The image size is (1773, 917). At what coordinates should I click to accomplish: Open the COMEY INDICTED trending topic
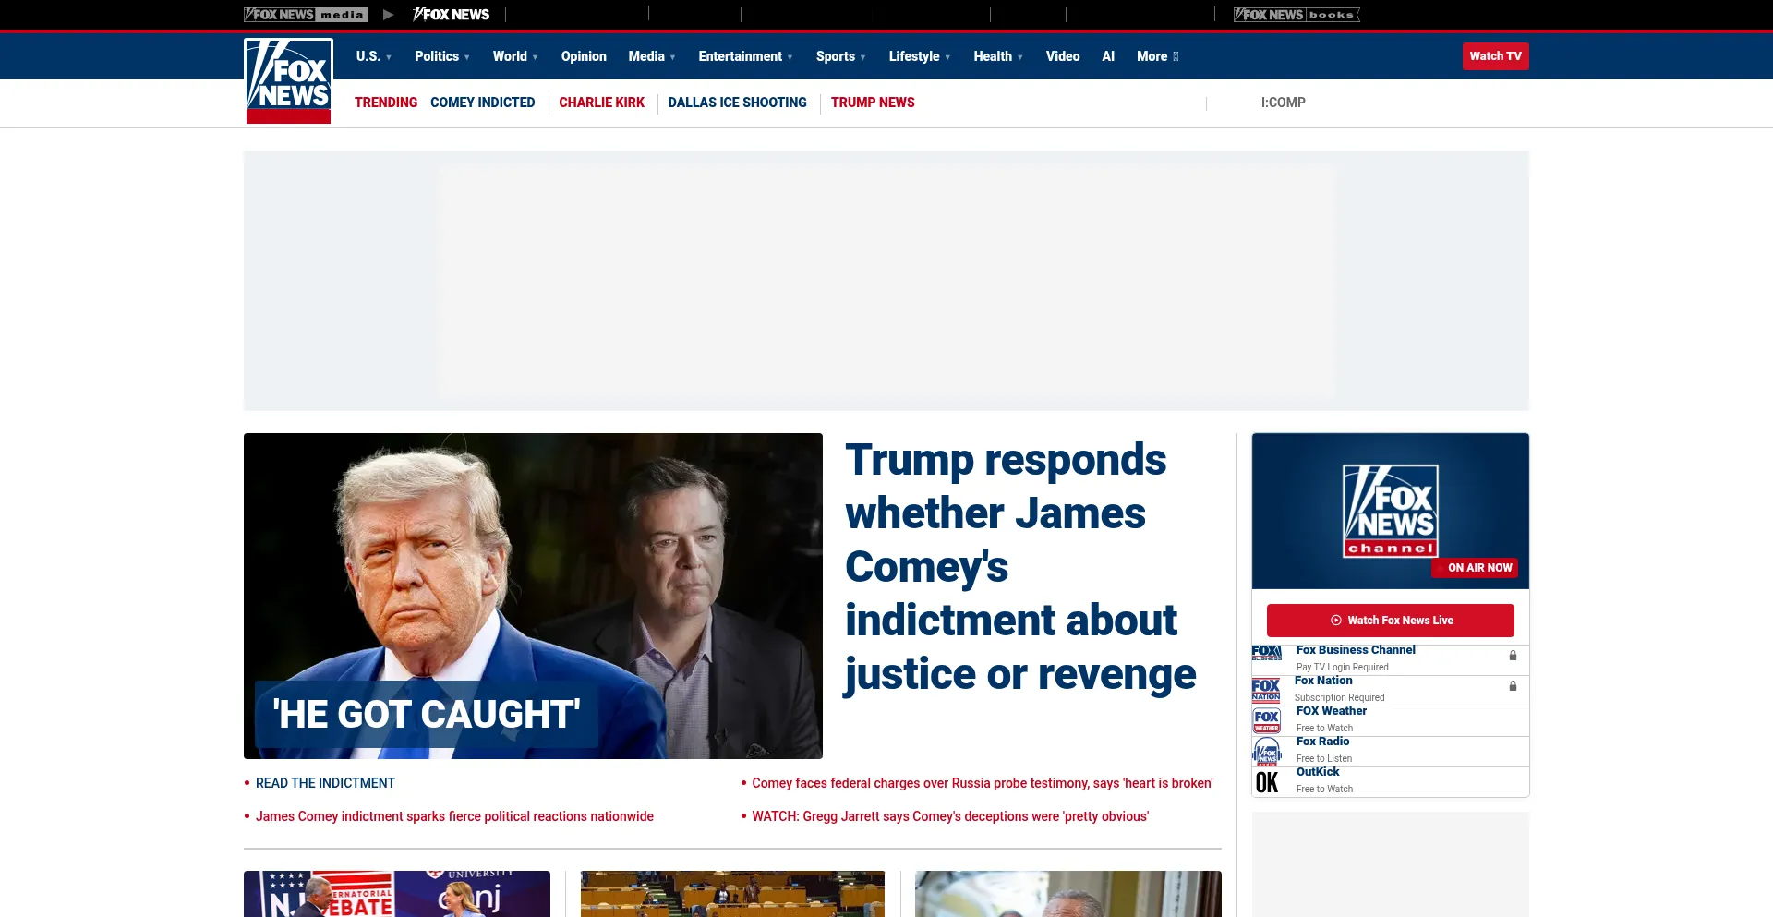(483, 103)
